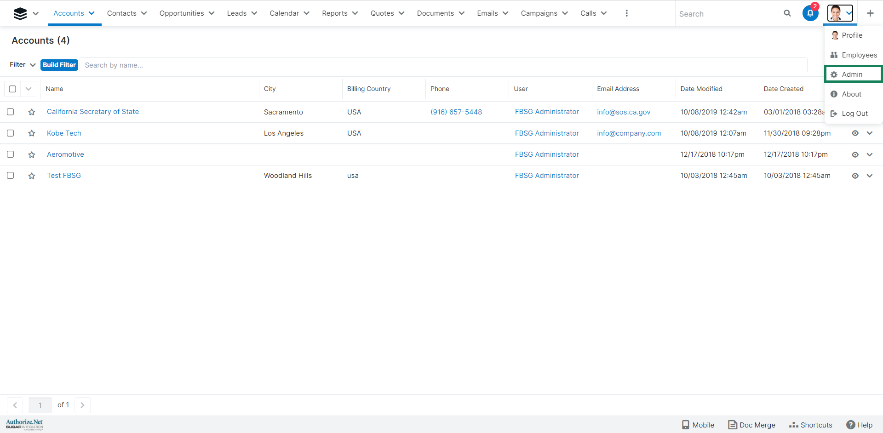Image resolution: width=883 pixels, height=433 pixels.
Task: Click the notifications bell icon
Action: (x=810, y=13)
